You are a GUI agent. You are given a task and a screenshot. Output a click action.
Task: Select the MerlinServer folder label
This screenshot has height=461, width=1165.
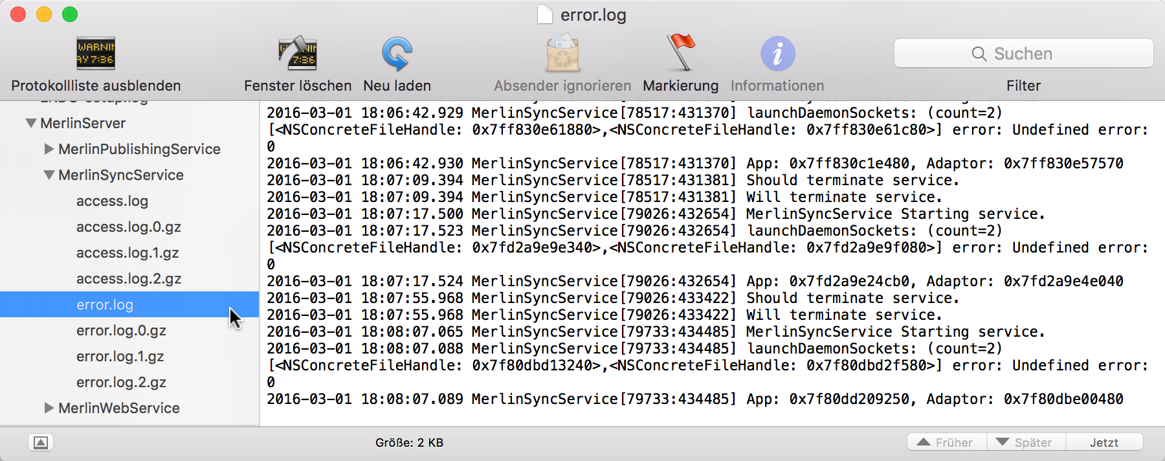tap(83, 123)
